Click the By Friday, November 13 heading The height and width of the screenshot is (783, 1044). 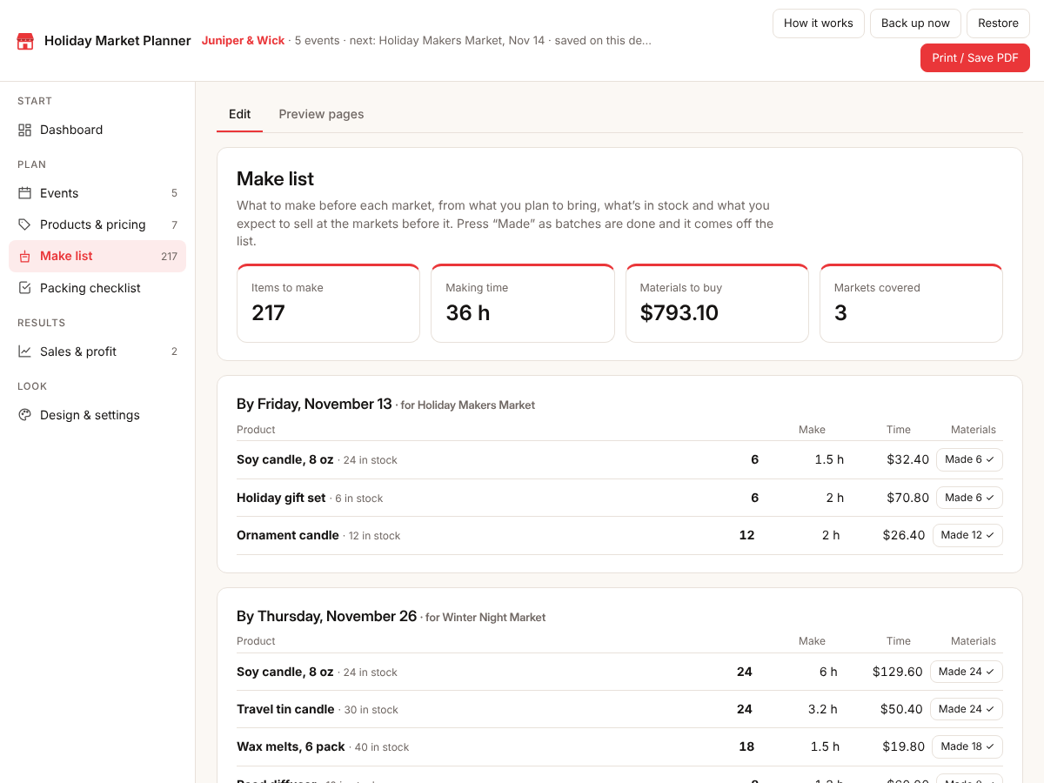[314, 404]
